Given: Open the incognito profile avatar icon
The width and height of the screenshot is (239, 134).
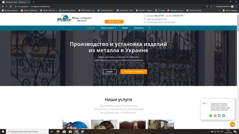Looking at the screenshot, I should [232, 7].
